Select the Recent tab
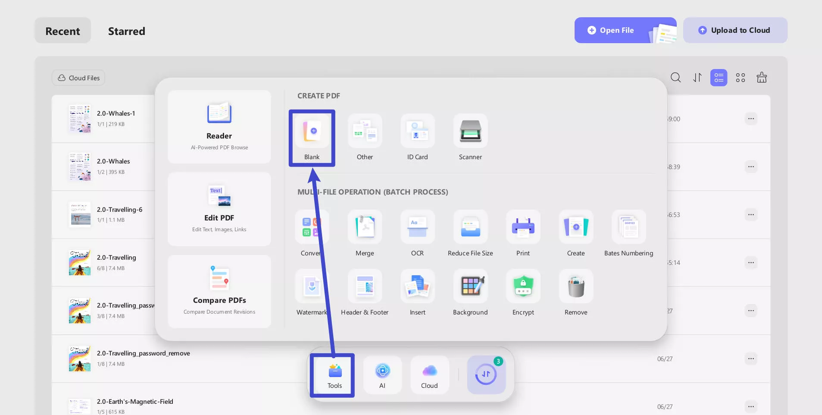822x415 pixels. [x=63, y=31]
